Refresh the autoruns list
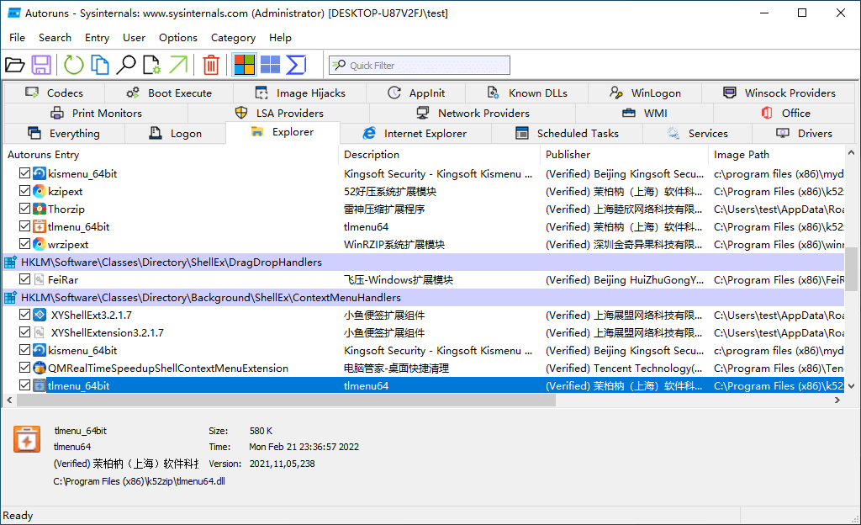The height and width of the screenshot is (525, 861). 74,65
